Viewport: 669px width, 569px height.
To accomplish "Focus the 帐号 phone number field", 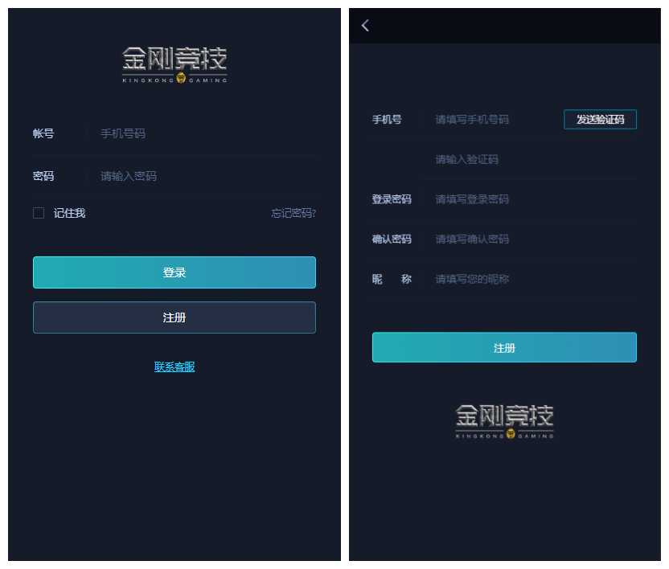I will tap(200, 133).
